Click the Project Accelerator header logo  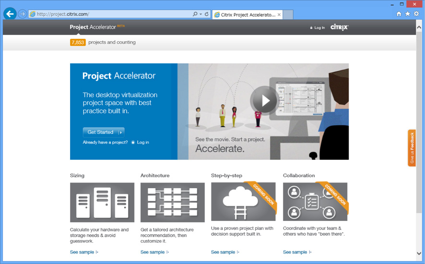97,27
